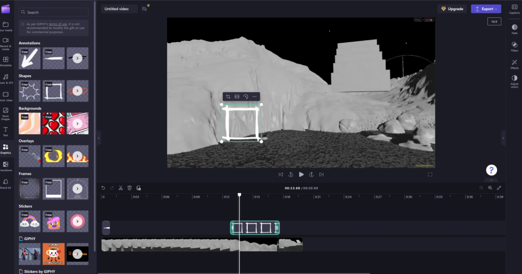
Task: Click the search field in Graphics panel
Action: [x=54, y=12]
